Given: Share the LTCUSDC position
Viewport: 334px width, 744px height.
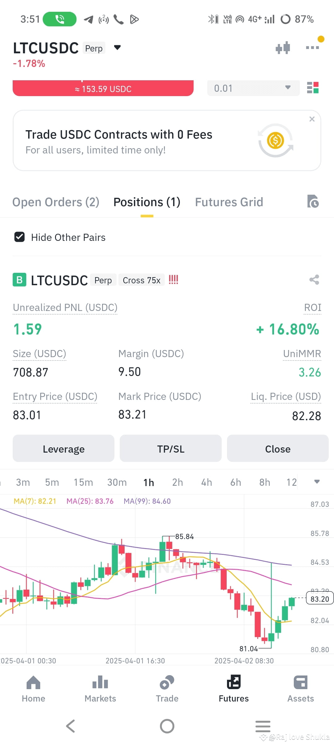Looking at the screenshot, I should point(315,280).
